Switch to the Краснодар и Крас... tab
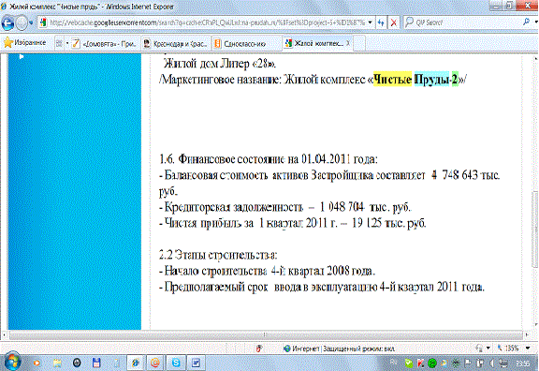 pos(176,44)
